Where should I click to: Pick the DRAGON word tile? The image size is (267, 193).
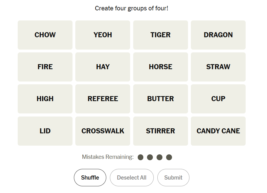click(x=218, y=35)
